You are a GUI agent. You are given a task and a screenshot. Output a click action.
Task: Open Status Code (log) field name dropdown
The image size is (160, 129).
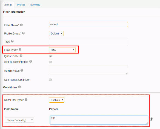point(19,120)
